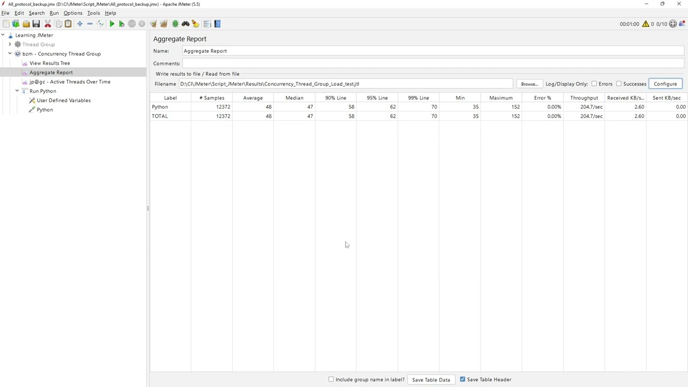Click the plugins manager feather icon
688x387 pixels.
pyautogui.click(x=683, y=24)
